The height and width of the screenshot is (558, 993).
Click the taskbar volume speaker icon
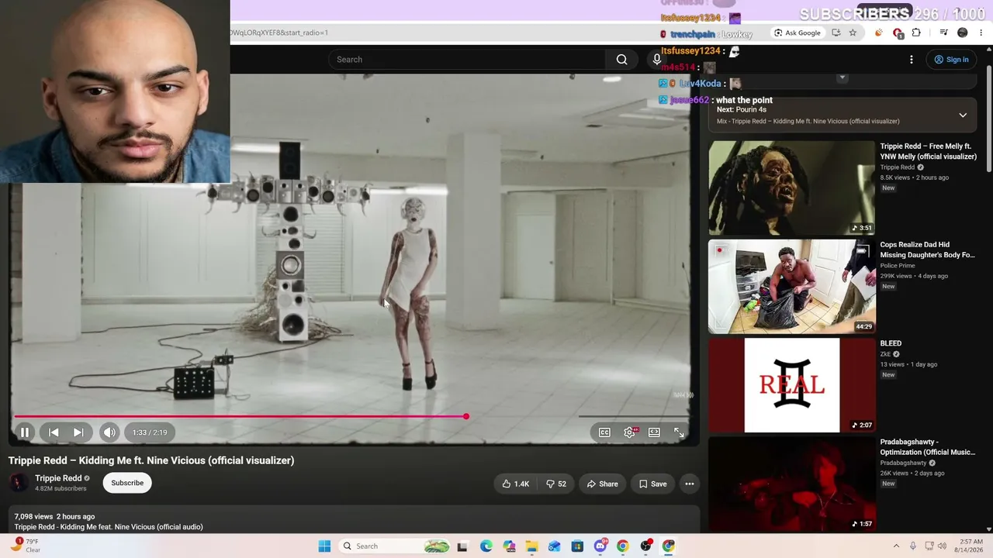942,546
